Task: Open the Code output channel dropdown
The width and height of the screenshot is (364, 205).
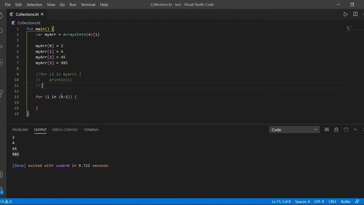Action: [x=294, y=130]
